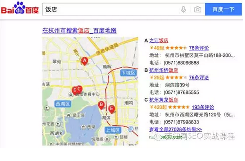Select map marker A
Screen dimensions: 245x161
click(84, 60)
